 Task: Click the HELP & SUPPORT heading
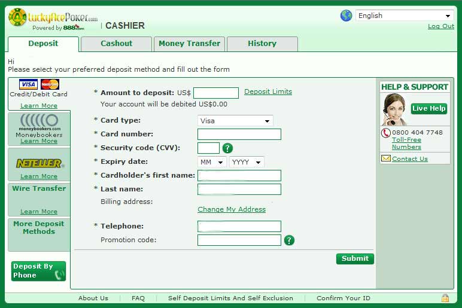click(x=415, y=87)
